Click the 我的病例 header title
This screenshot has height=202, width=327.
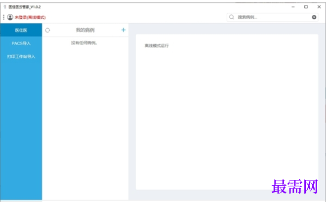click(x=85, y=30)
